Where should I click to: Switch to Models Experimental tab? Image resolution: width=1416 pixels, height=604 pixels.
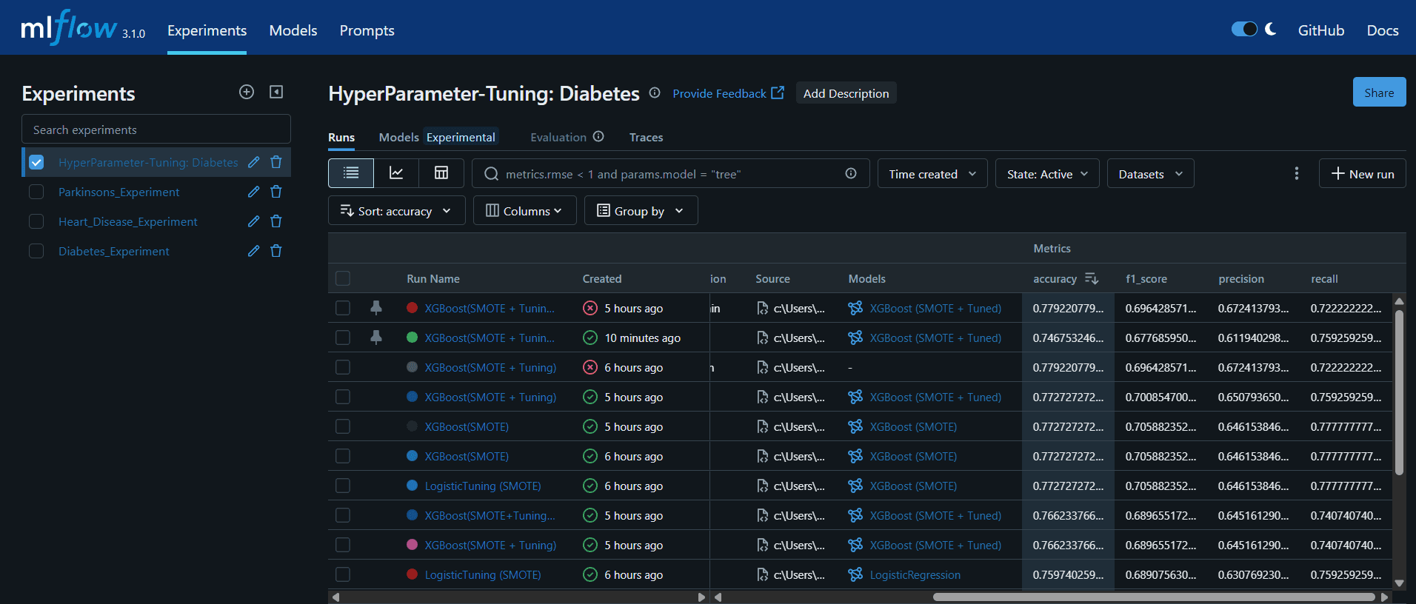438,137
